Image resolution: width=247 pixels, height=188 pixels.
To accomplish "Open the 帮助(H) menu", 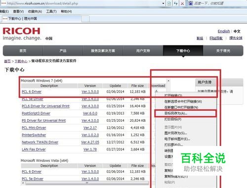I will click(x=66, y=11).
